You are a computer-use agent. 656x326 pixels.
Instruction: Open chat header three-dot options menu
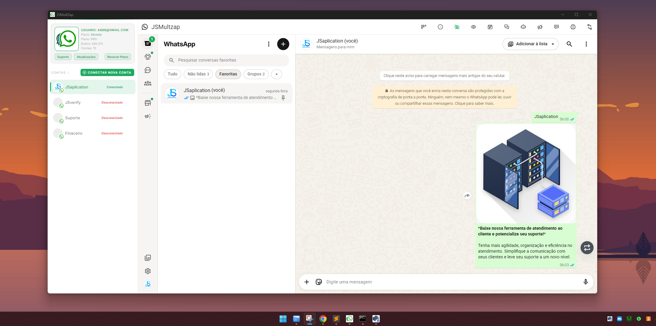586,44
